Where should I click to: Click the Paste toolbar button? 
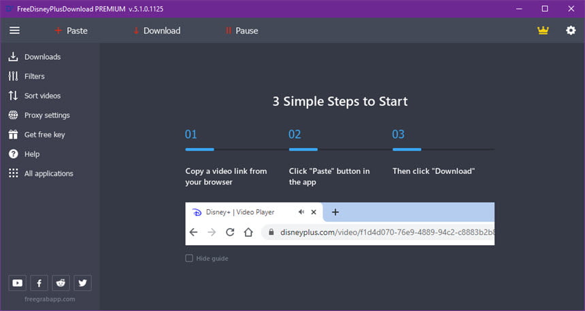click(x=71, y=31)
